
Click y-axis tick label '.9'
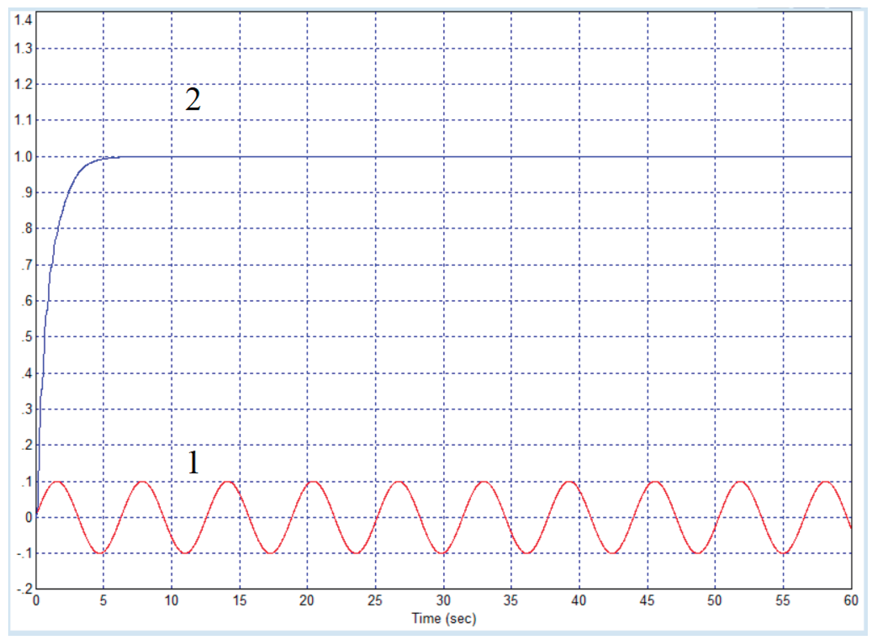pyautogui.click(x=27, y=192)
